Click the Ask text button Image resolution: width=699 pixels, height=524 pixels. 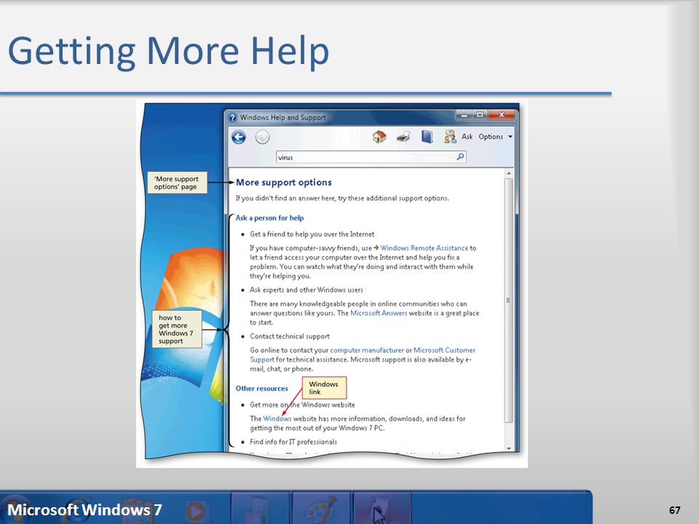(x=467, y=136)
